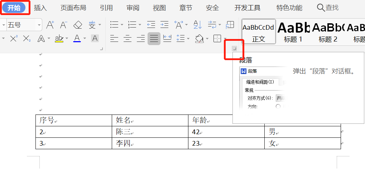
Task: Click the show/hide paragraph marks icon
Action: pos(212,24)
